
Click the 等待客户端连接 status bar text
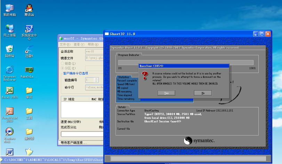pyautogui.click(x=74, y=142)
